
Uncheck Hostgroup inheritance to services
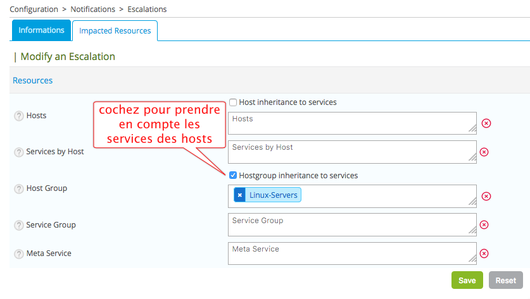(233, 176)
